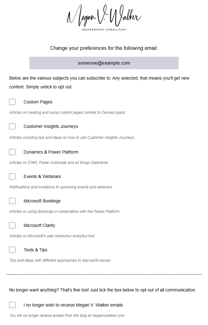
Task: Click the "Tools & Tips" label text
Action: pyautogui.click(x=35, y=250)
